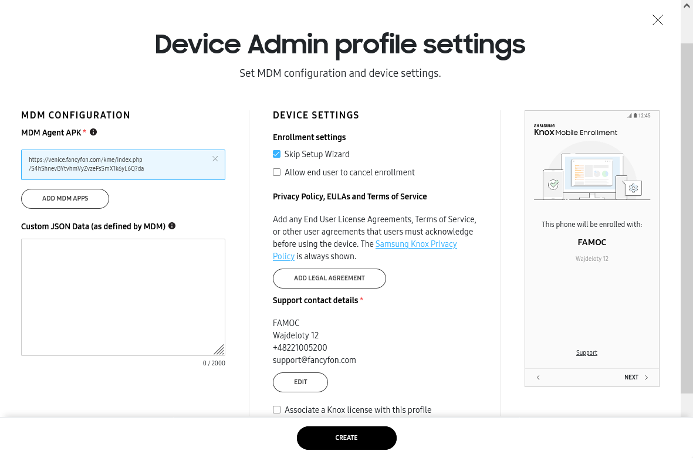693x458 pixels.
Task: Uncheck Skip Setup Wizard
Action: 276,154
